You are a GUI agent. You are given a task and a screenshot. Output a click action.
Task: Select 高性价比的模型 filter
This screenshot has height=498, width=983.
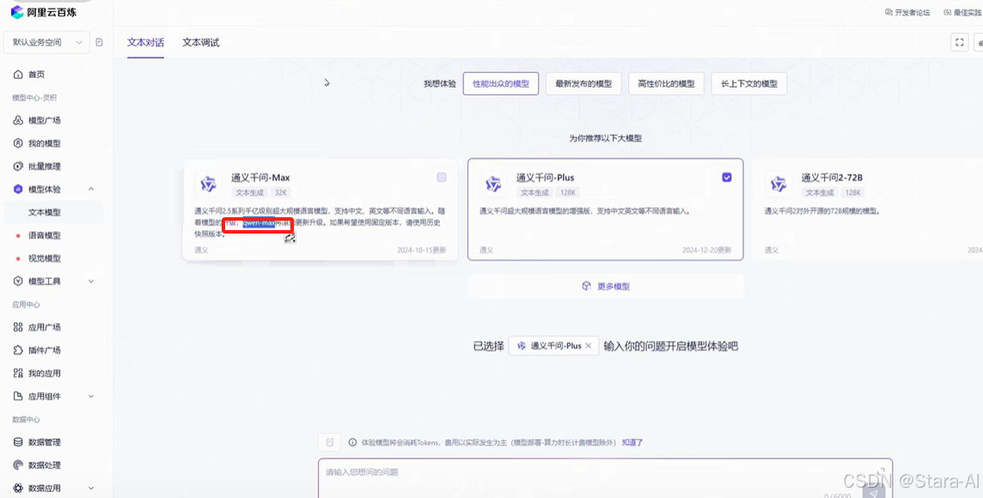[x=667, y=84]
